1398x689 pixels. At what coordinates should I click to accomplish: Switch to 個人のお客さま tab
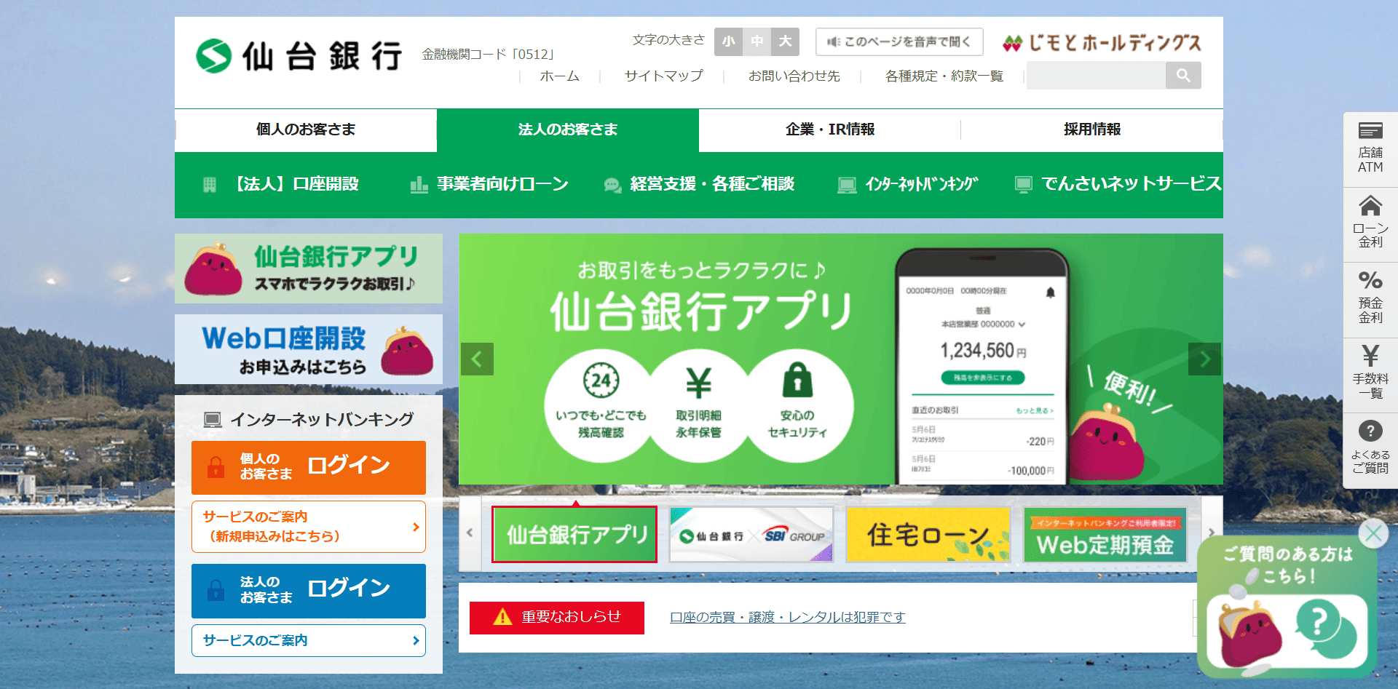[306, 130]
